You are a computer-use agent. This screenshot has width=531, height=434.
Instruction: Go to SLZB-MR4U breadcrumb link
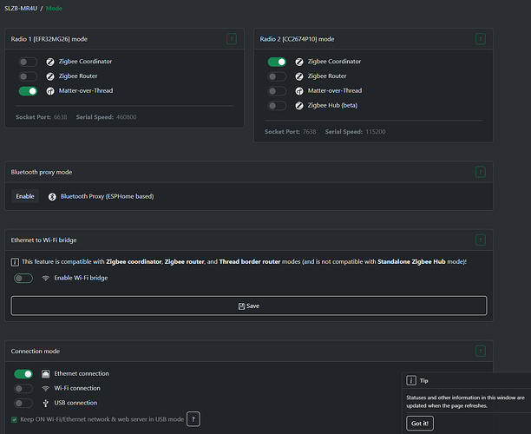(x=21, y=8)
